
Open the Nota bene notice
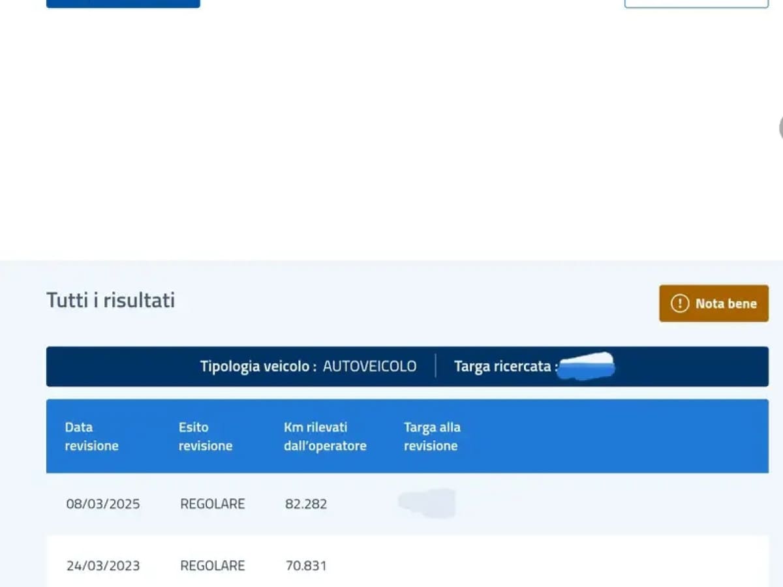(x=713, y=303)
